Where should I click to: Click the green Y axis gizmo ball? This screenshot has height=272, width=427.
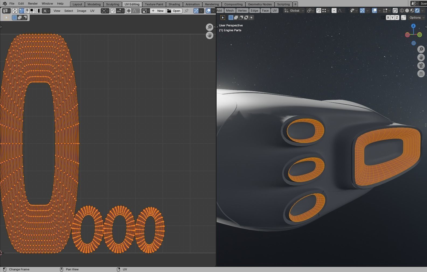coord(419,35)
